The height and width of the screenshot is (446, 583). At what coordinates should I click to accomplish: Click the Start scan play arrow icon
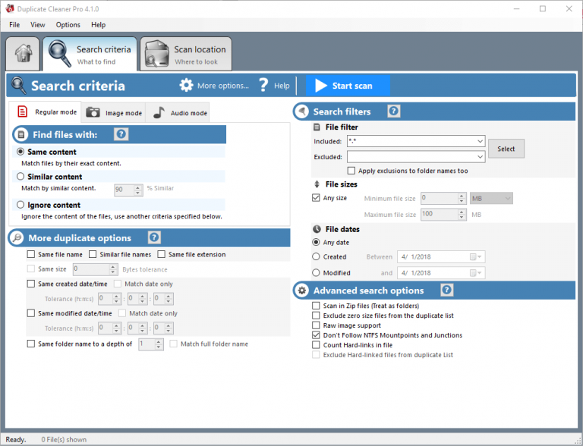(x=321, y=86)
